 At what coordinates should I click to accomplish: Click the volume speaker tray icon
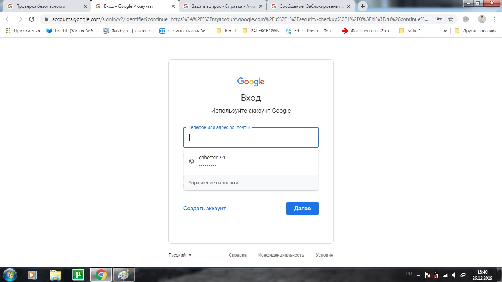454,275
